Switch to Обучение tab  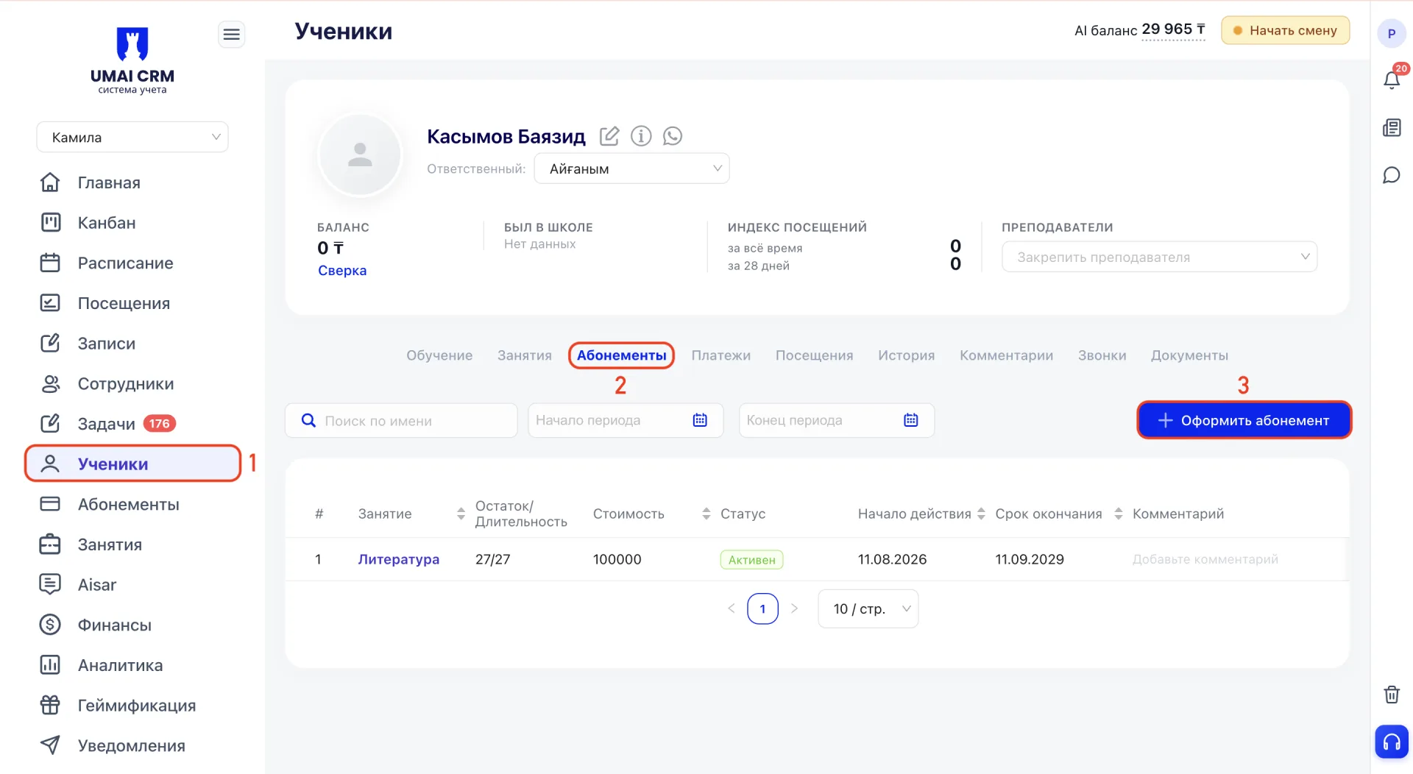coord(439,355)
